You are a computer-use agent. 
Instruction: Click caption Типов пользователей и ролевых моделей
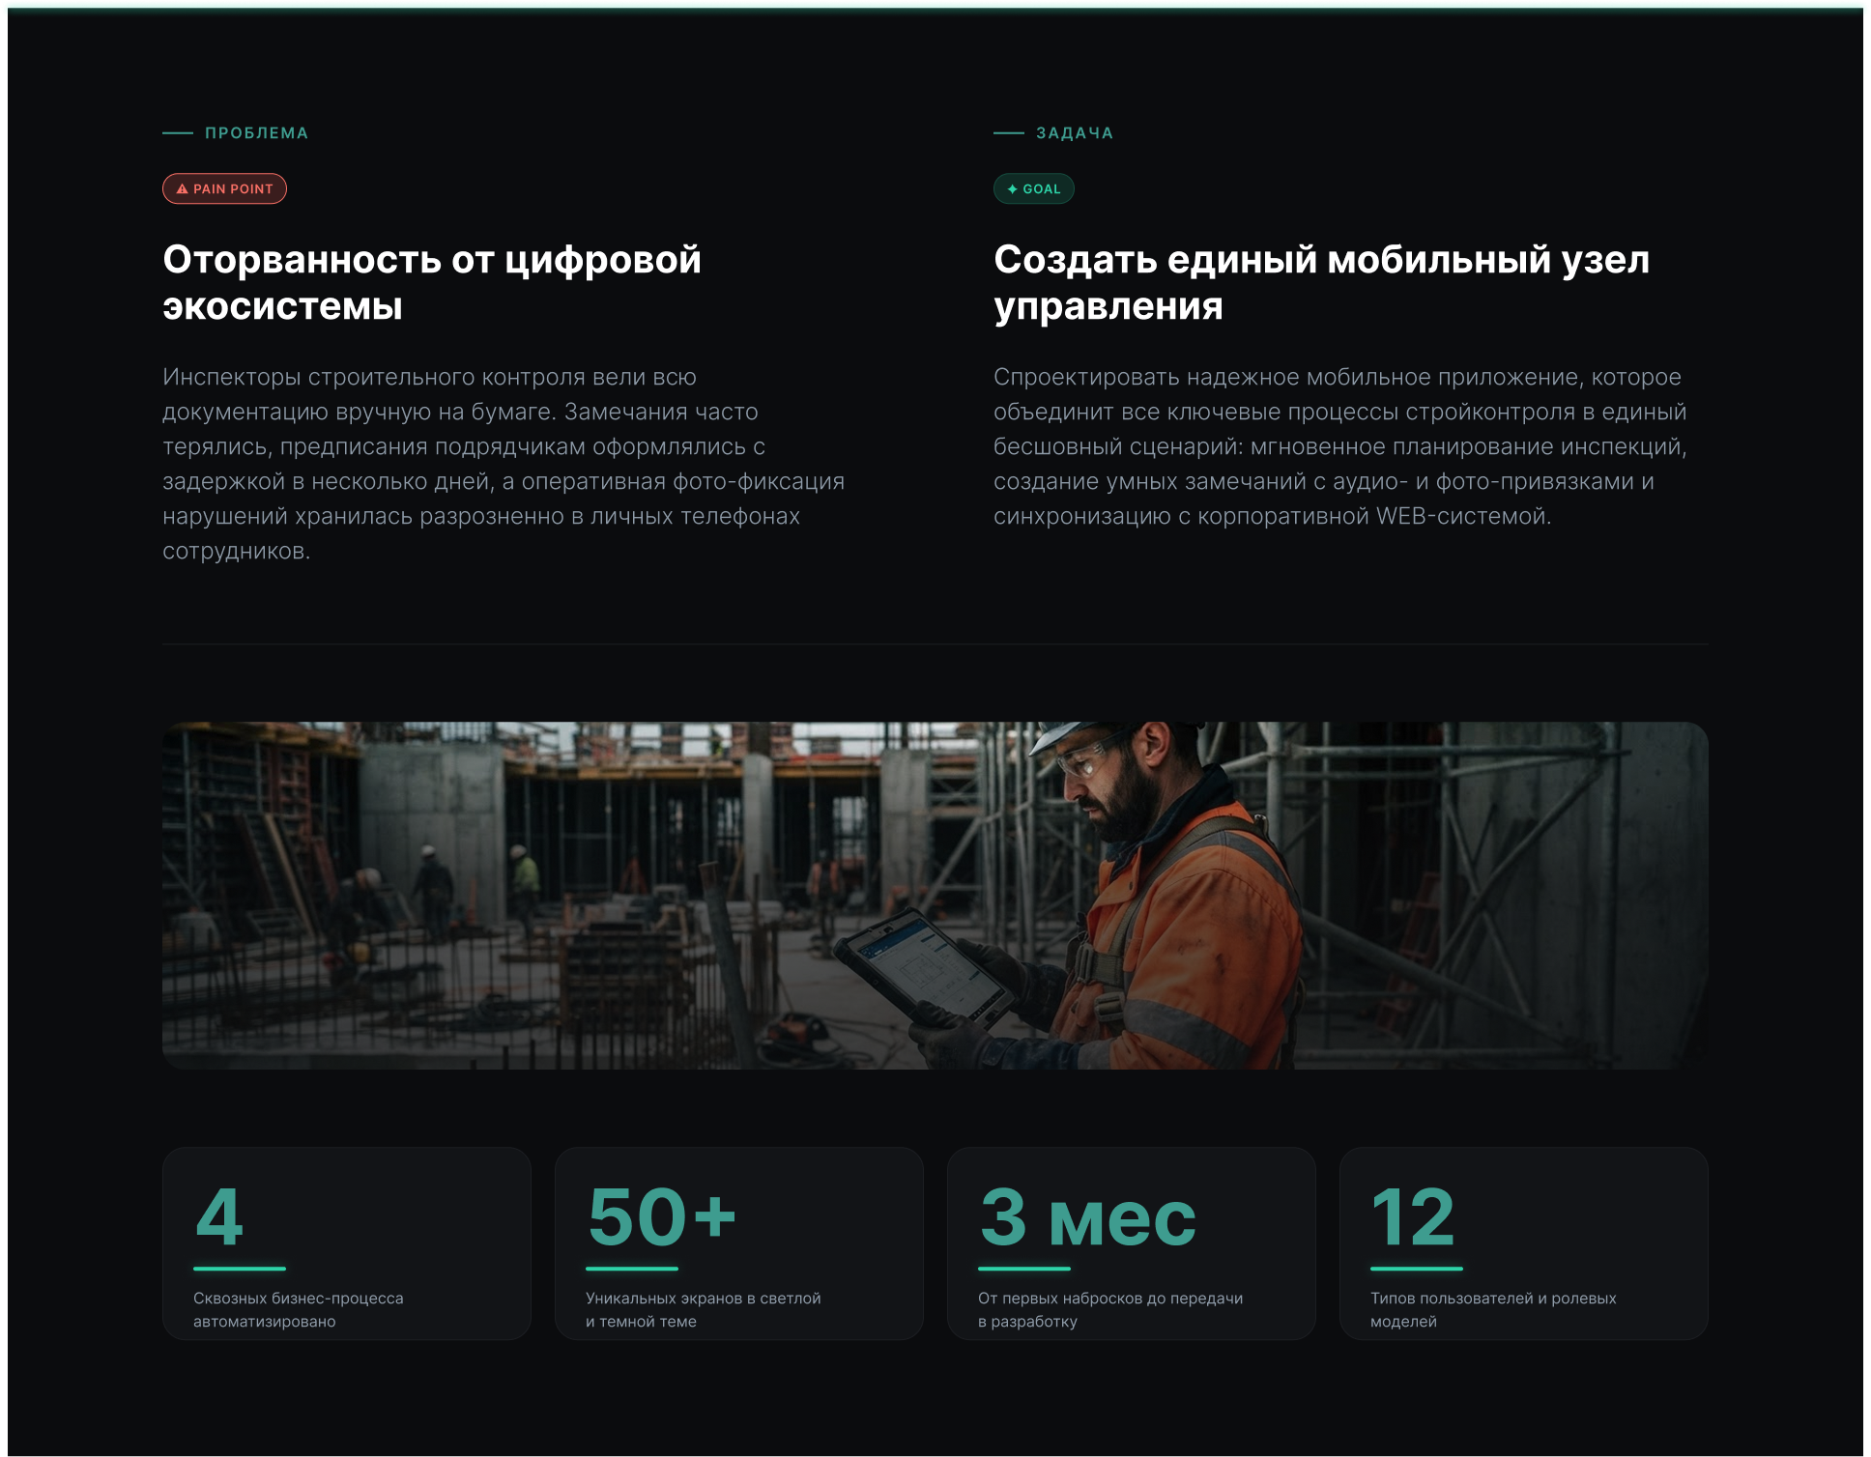pyautogui.click(x=1493, y=1310)
